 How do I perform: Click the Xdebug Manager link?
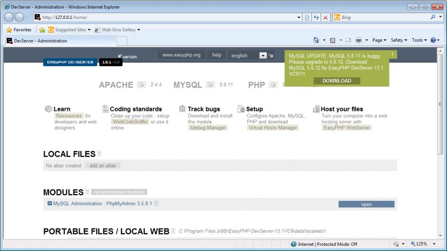[208, 128]
